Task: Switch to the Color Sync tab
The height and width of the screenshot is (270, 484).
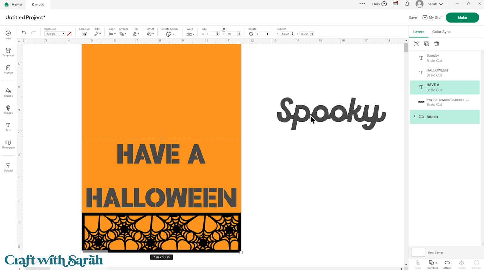Action: click(x=441, y=32)
